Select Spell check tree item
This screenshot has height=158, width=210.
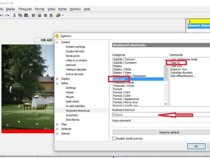[72, 102]
